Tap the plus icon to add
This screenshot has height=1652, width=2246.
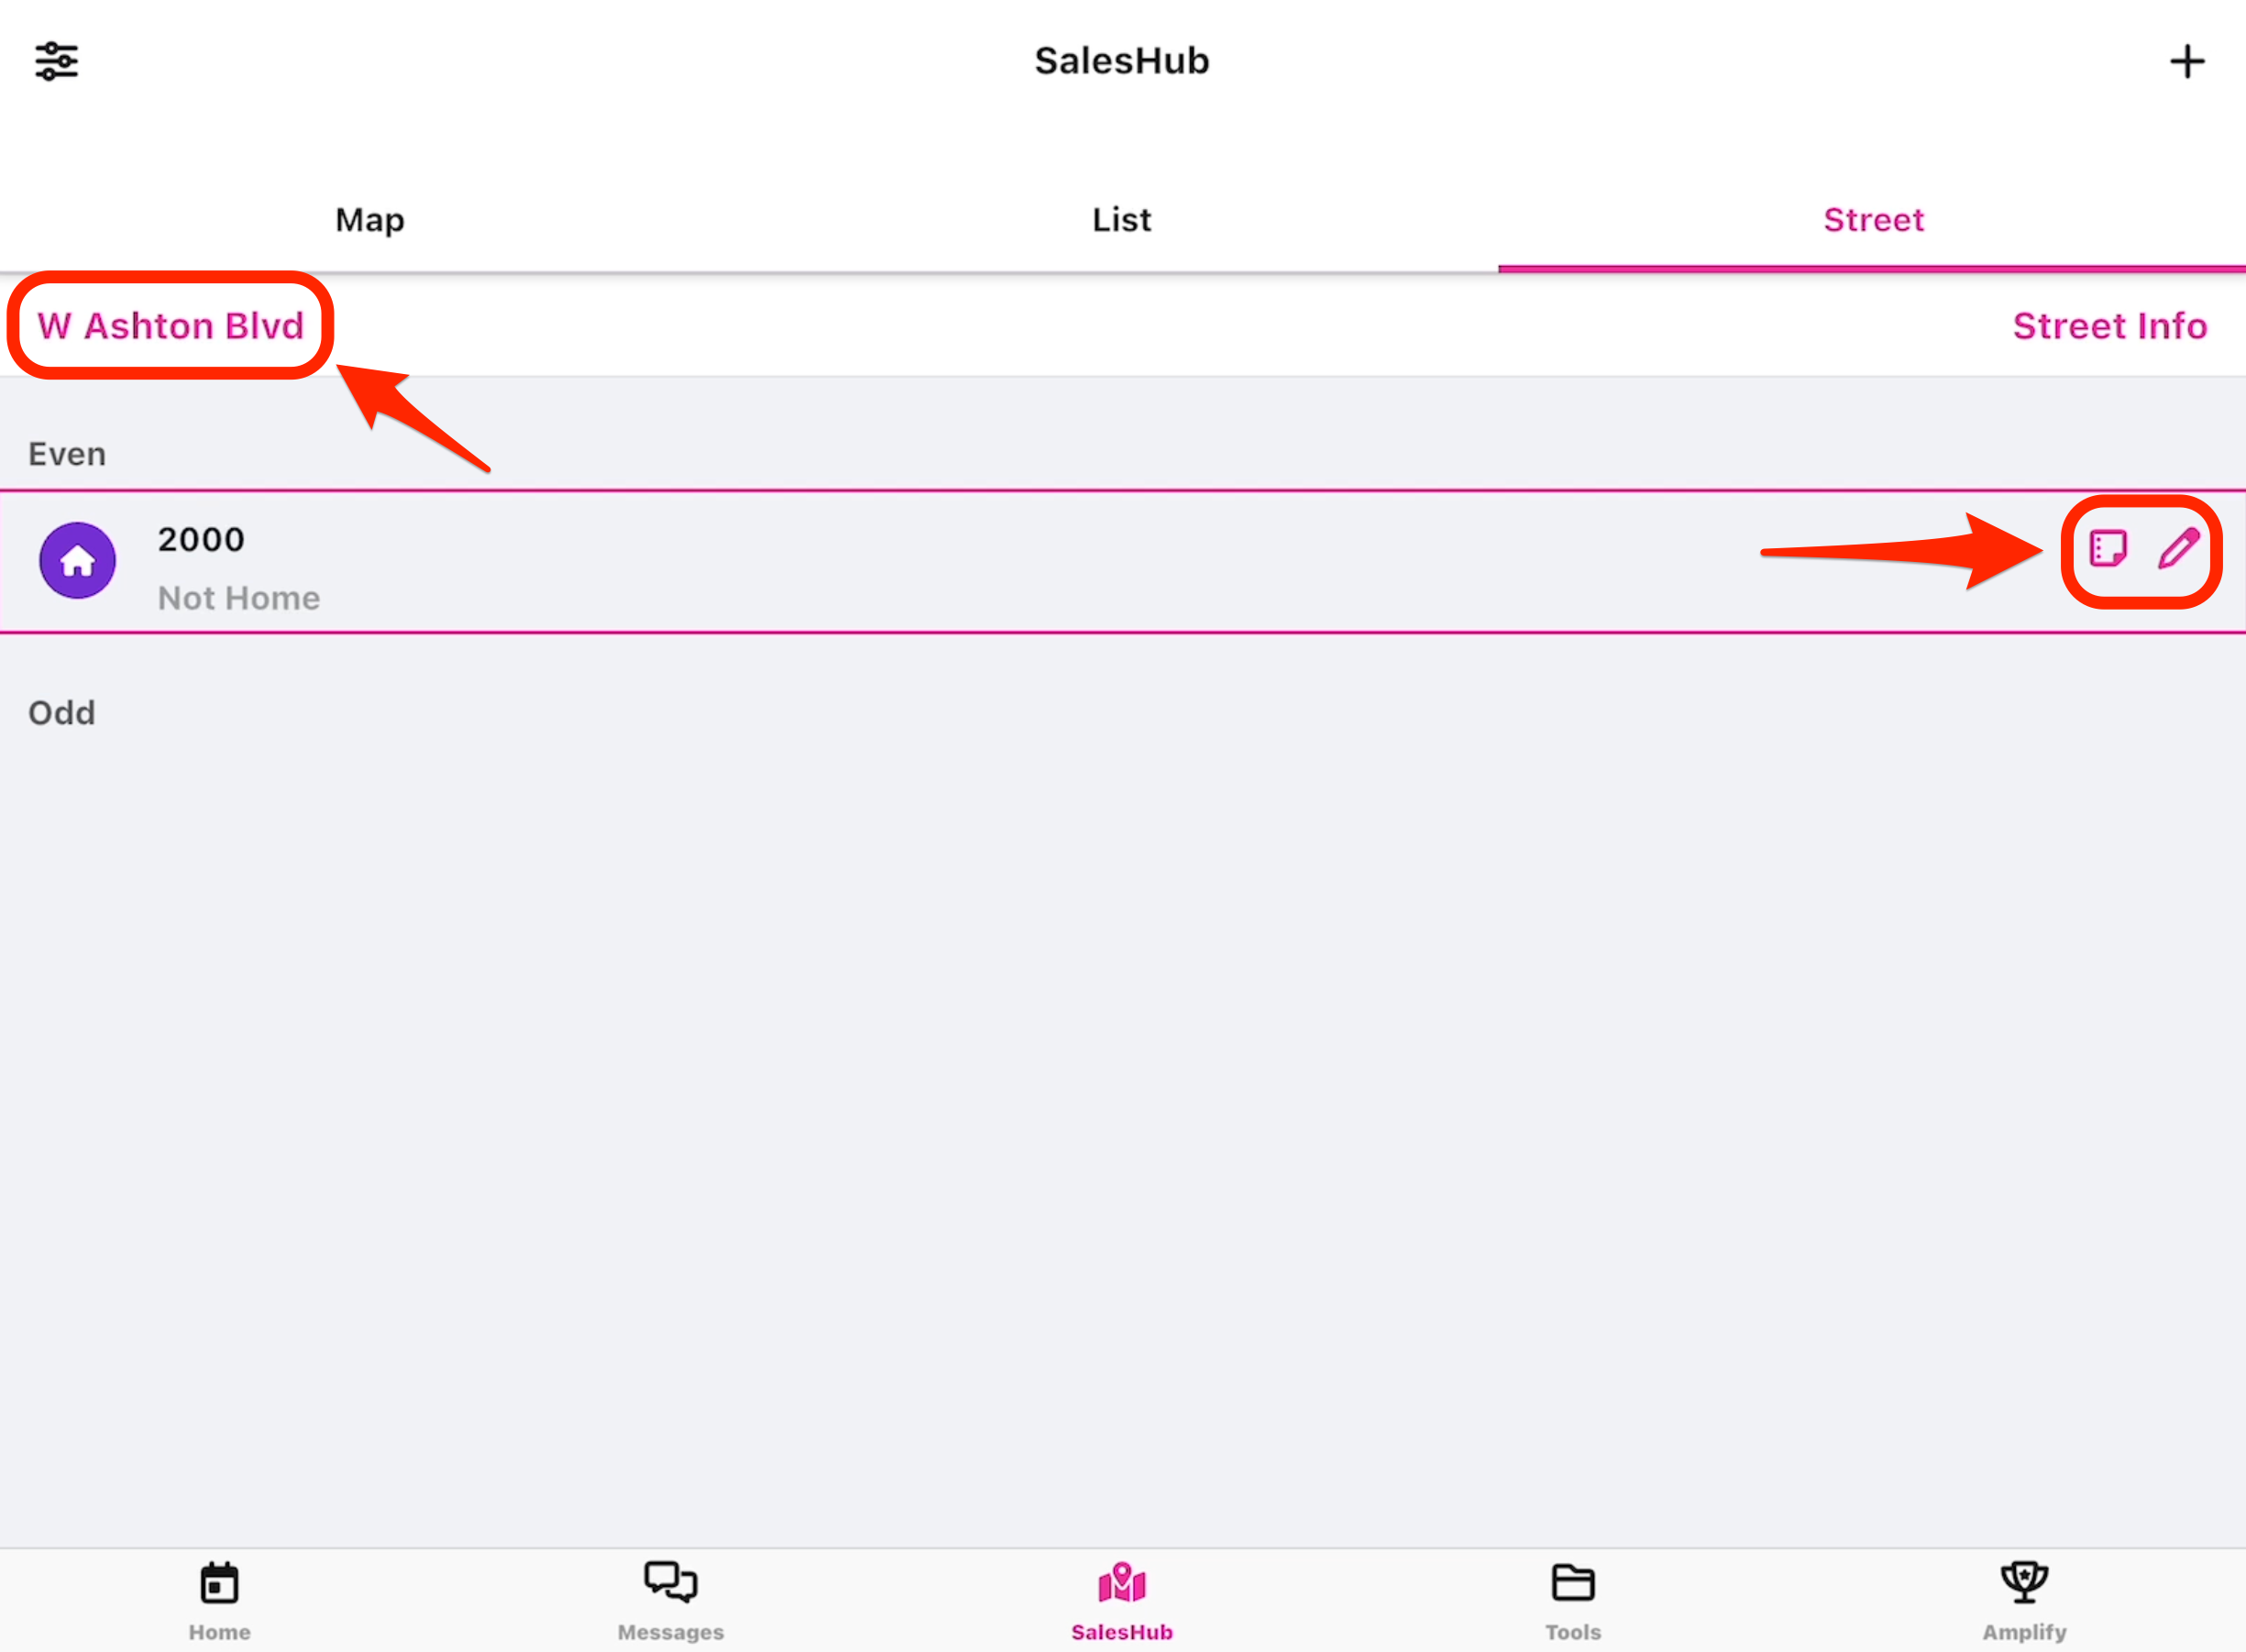tap(2187, 61)
